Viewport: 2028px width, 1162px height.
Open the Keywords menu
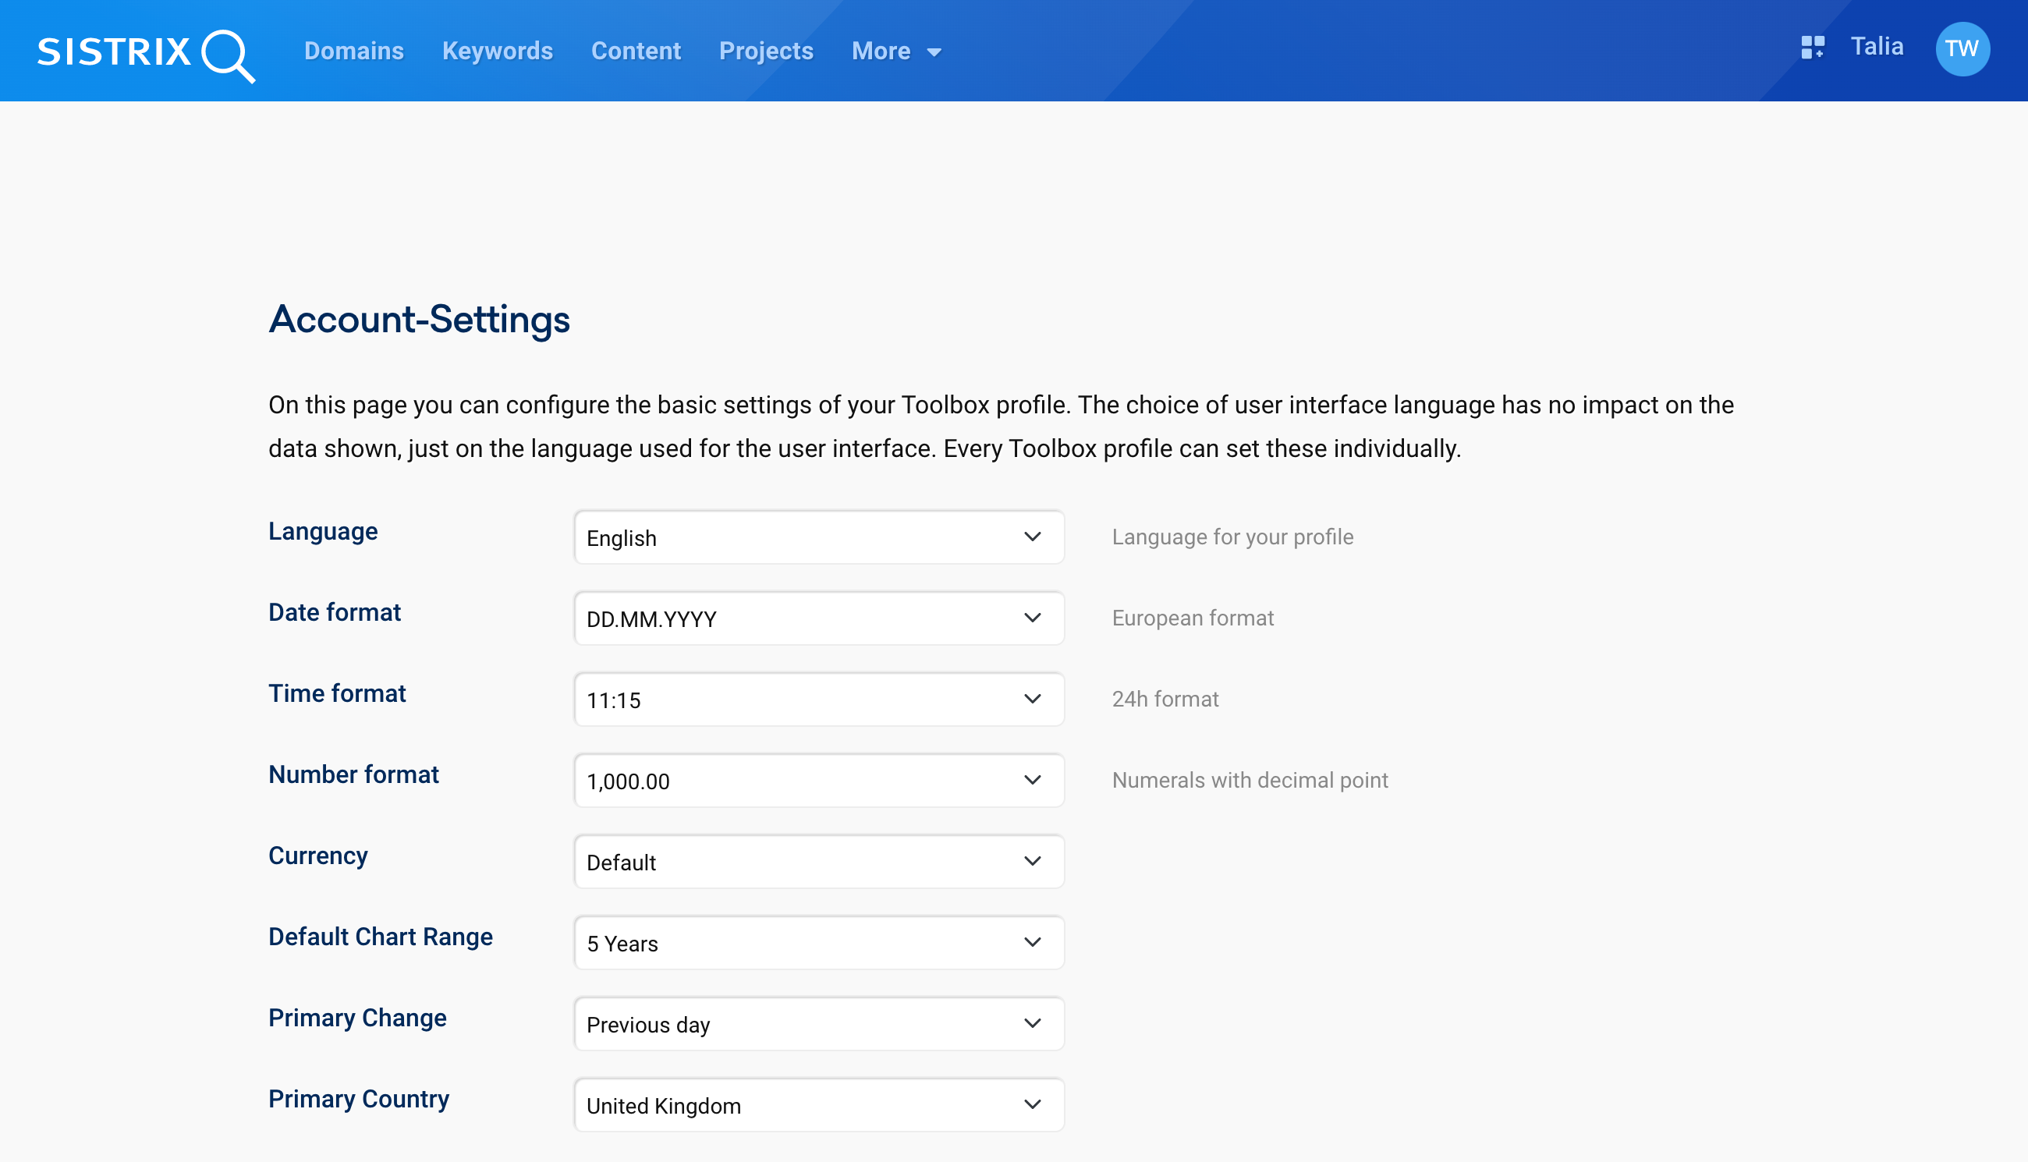[497, 51]
